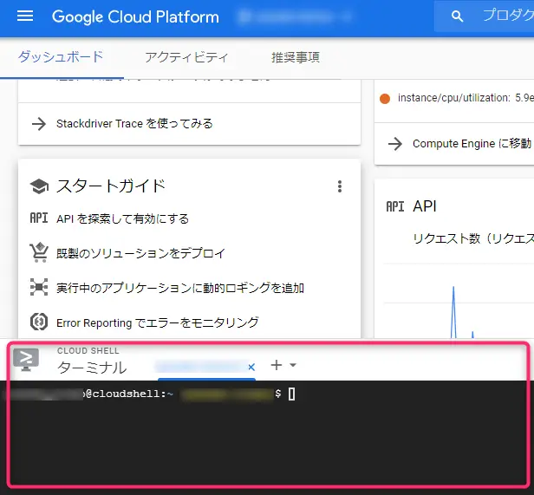This screenshot has width=534, height=495.
Task: Open Error Reporting でエラーをモニタリング link
Action: coord(158,322)
